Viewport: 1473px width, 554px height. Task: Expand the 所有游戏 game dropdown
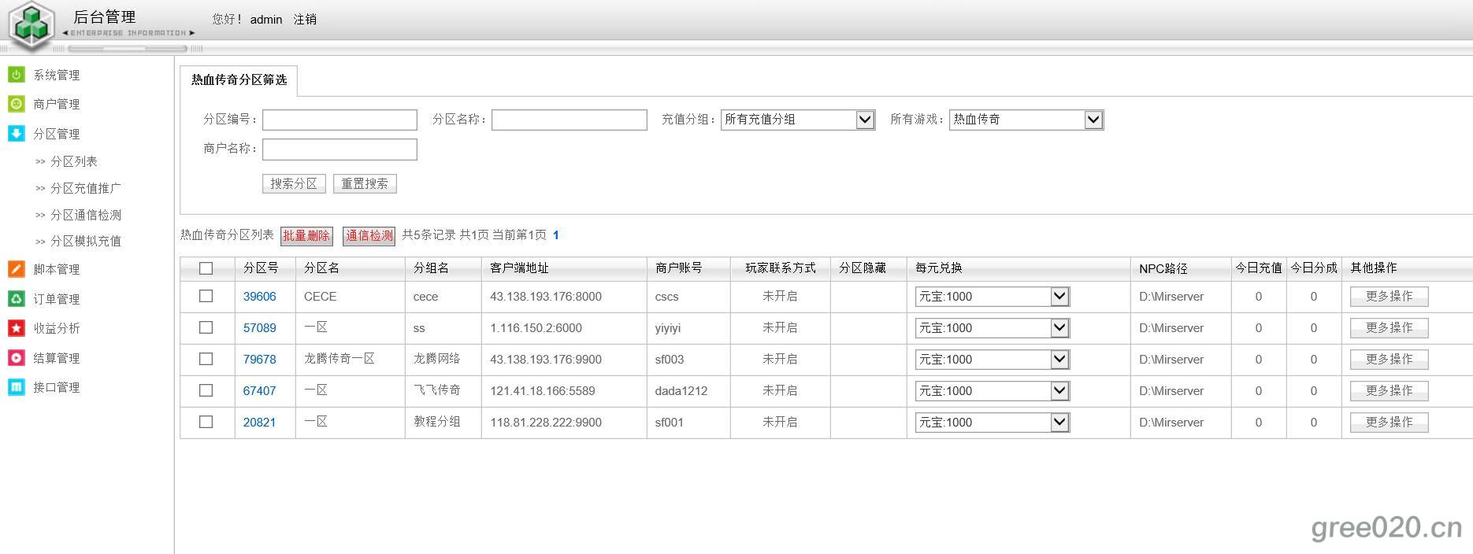coord(1026,120)
